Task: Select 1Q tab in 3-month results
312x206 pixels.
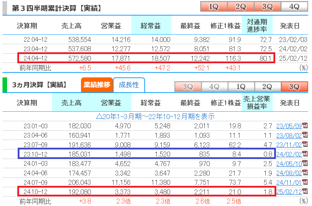Action: tap(241, 87)
